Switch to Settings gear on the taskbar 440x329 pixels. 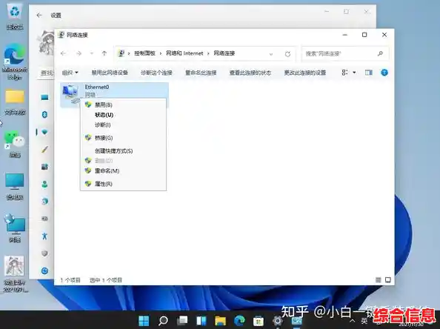pos(278,321)
